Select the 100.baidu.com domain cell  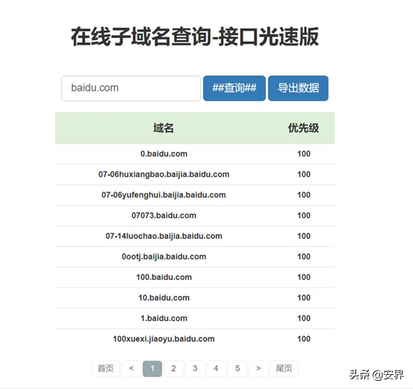coord(164,277)
